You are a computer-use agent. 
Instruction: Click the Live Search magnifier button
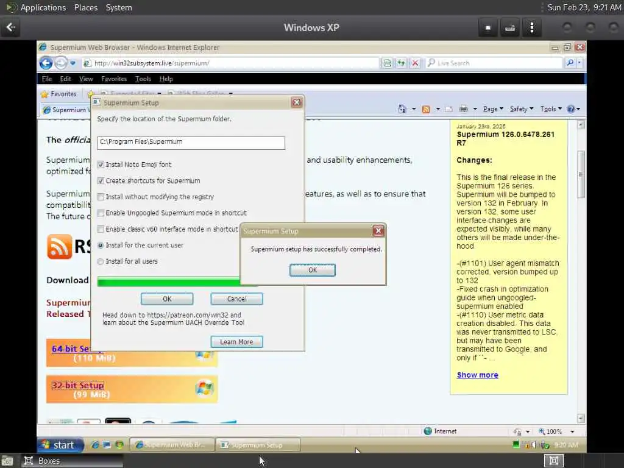tap(570, 63)
